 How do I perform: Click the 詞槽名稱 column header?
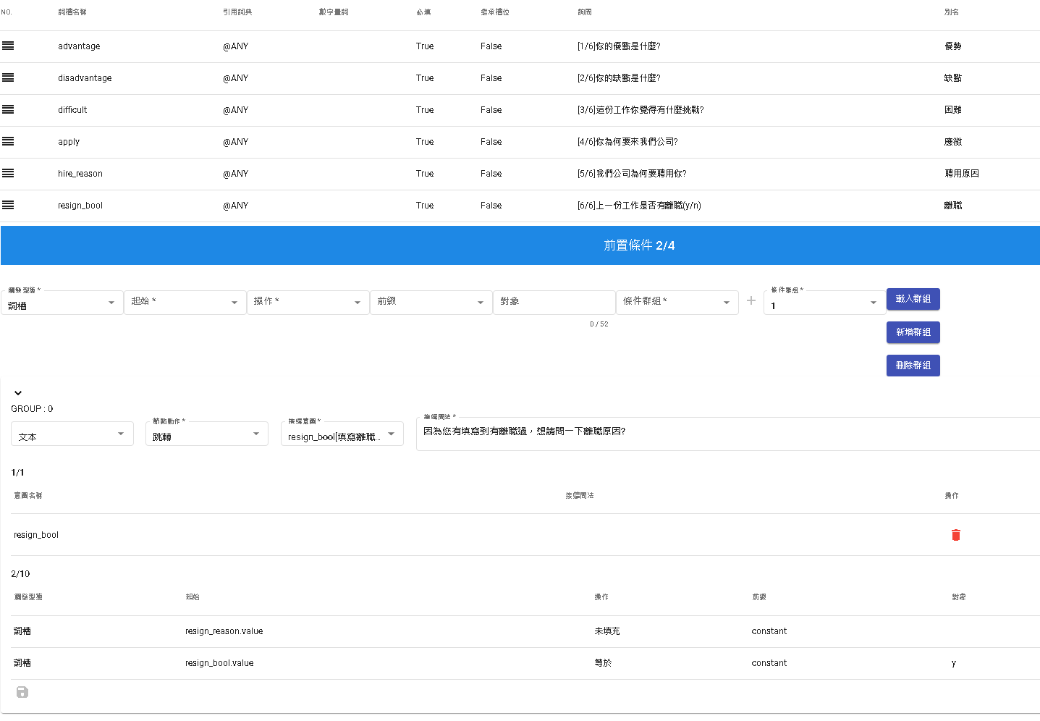coord(72,12)
